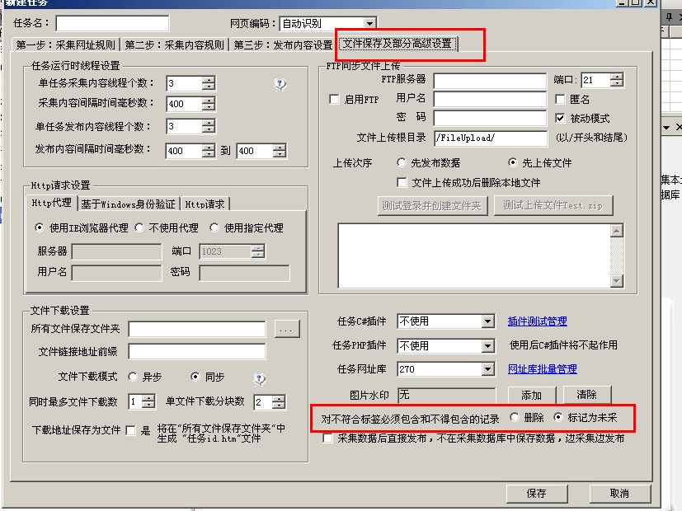Viewport: 682px width, 511px height.
Task: Click the 任务名 input field
Action: [x=112, y=24]
